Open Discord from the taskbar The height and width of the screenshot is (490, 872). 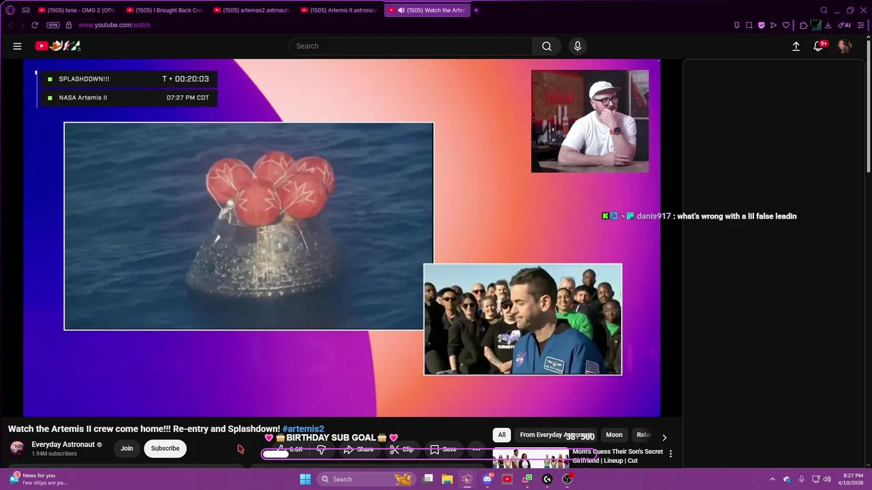tap(487, 479)
